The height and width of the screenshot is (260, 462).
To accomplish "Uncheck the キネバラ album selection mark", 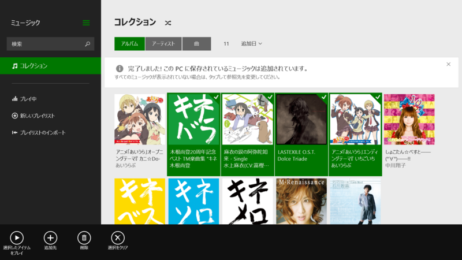I will [x=216, y=97].
